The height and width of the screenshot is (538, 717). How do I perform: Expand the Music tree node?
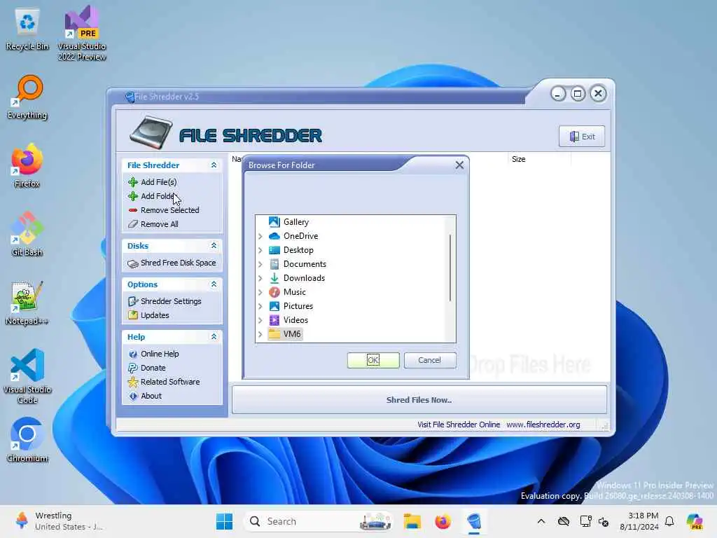click(260, 292)
